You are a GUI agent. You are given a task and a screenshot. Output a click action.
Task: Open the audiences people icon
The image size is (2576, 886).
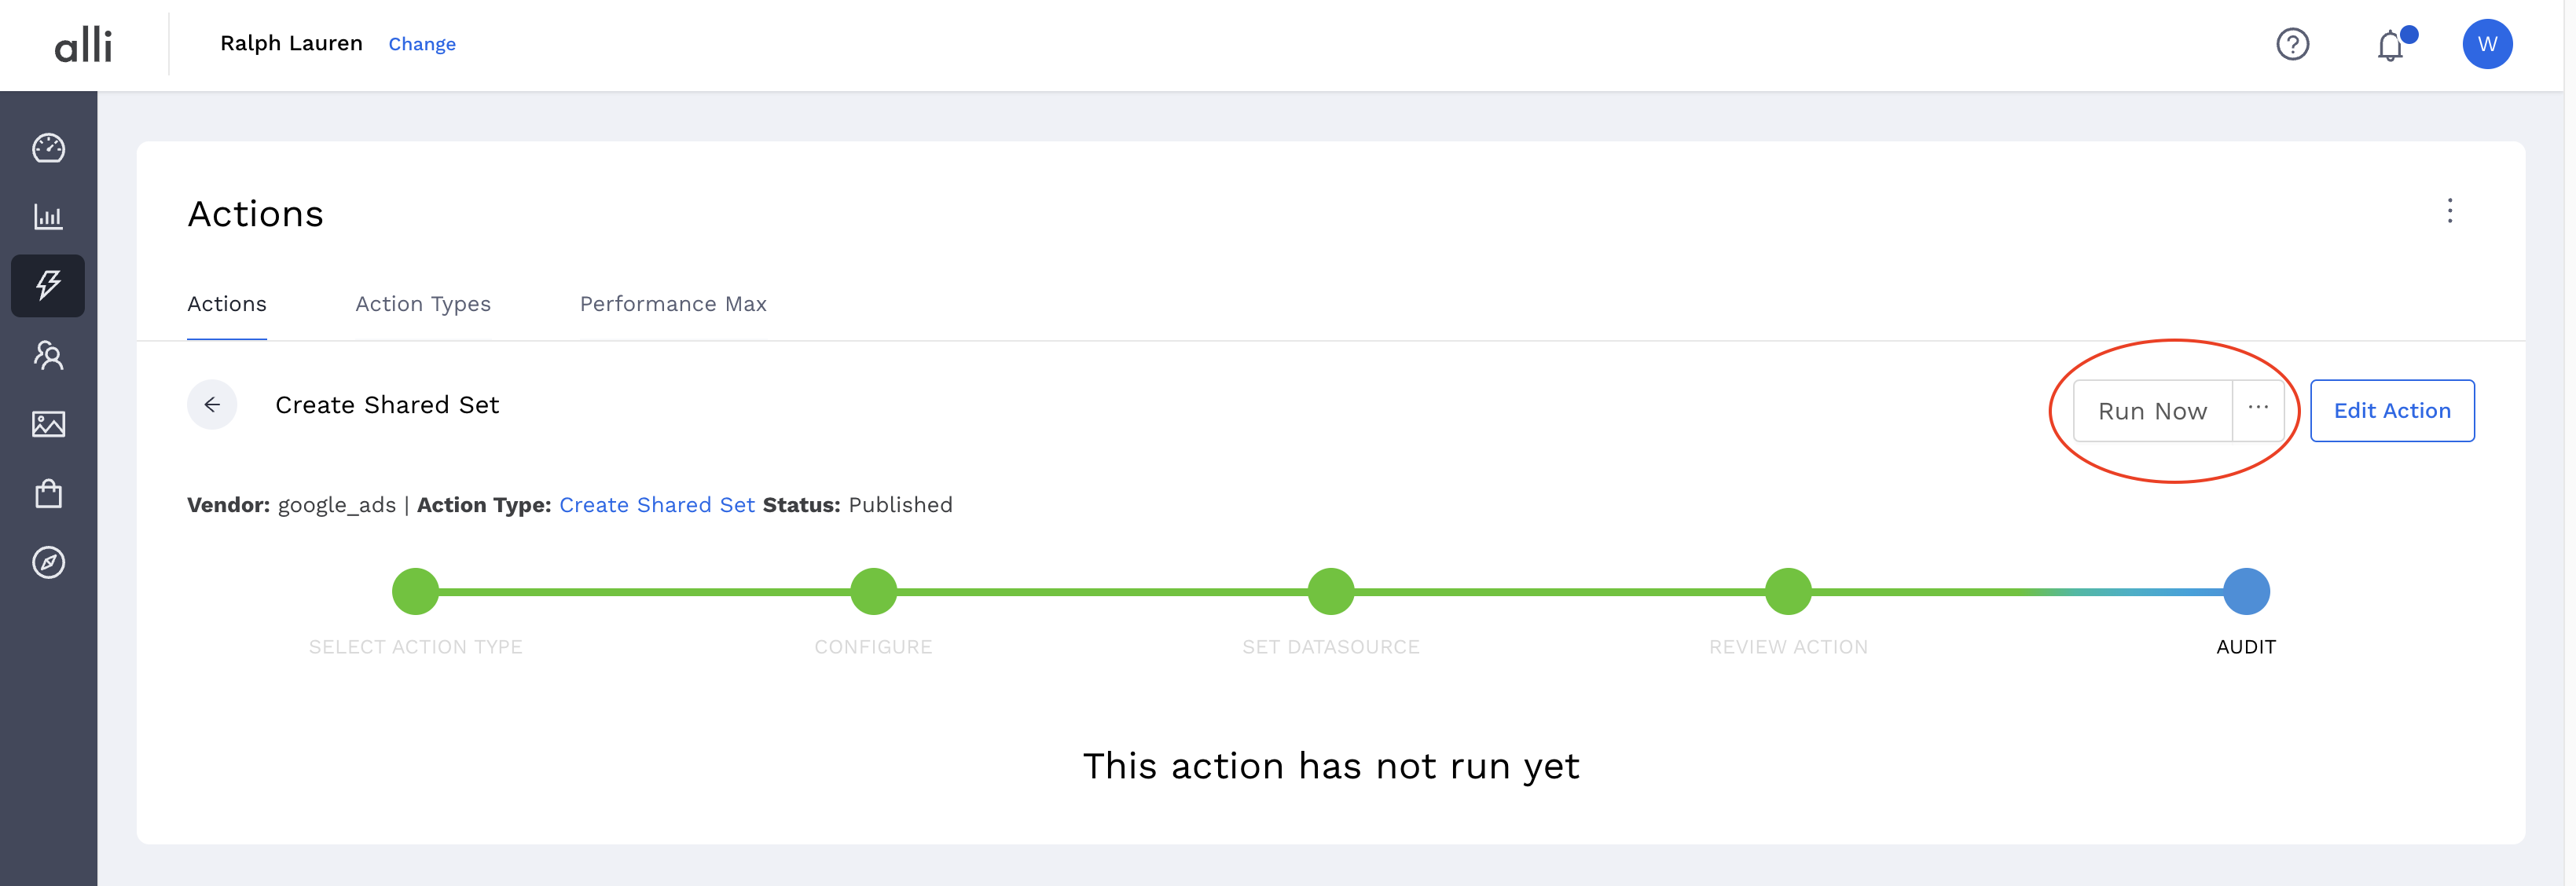point(48,355)
